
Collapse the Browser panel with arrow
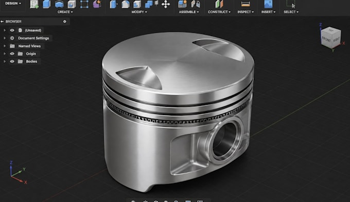point(2,22)
